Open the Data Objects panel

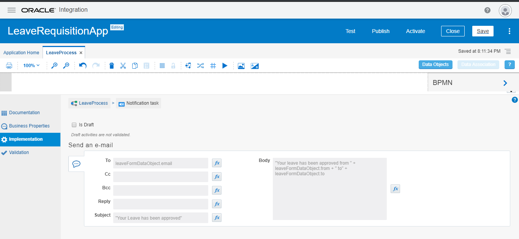pyautogui.click(x=436, y=64)
